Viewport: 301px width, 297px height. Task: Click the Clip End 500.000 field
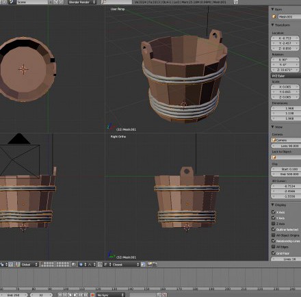286,174
